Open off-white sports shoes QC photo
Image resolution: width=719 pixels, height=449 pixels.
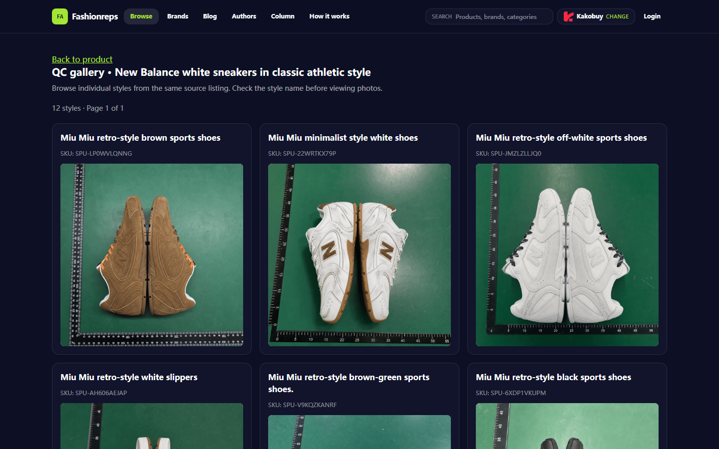[567, 255]
